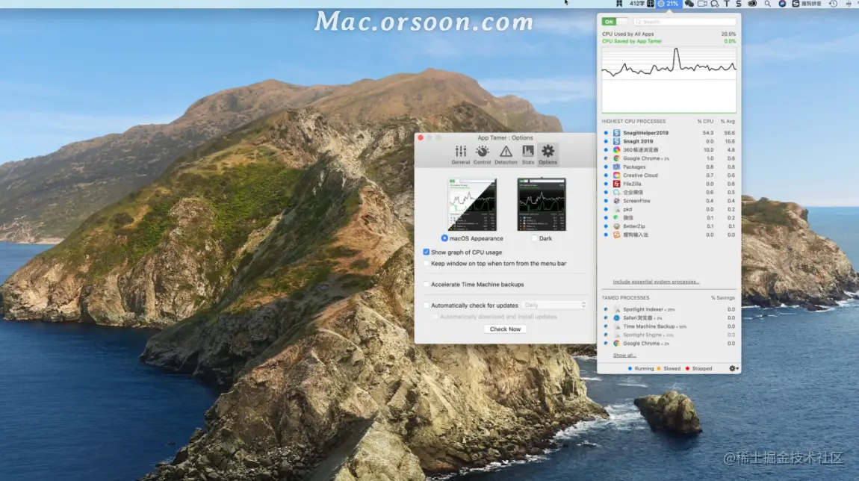Enable Accelerate Time Machine backups

pos(427,285)
